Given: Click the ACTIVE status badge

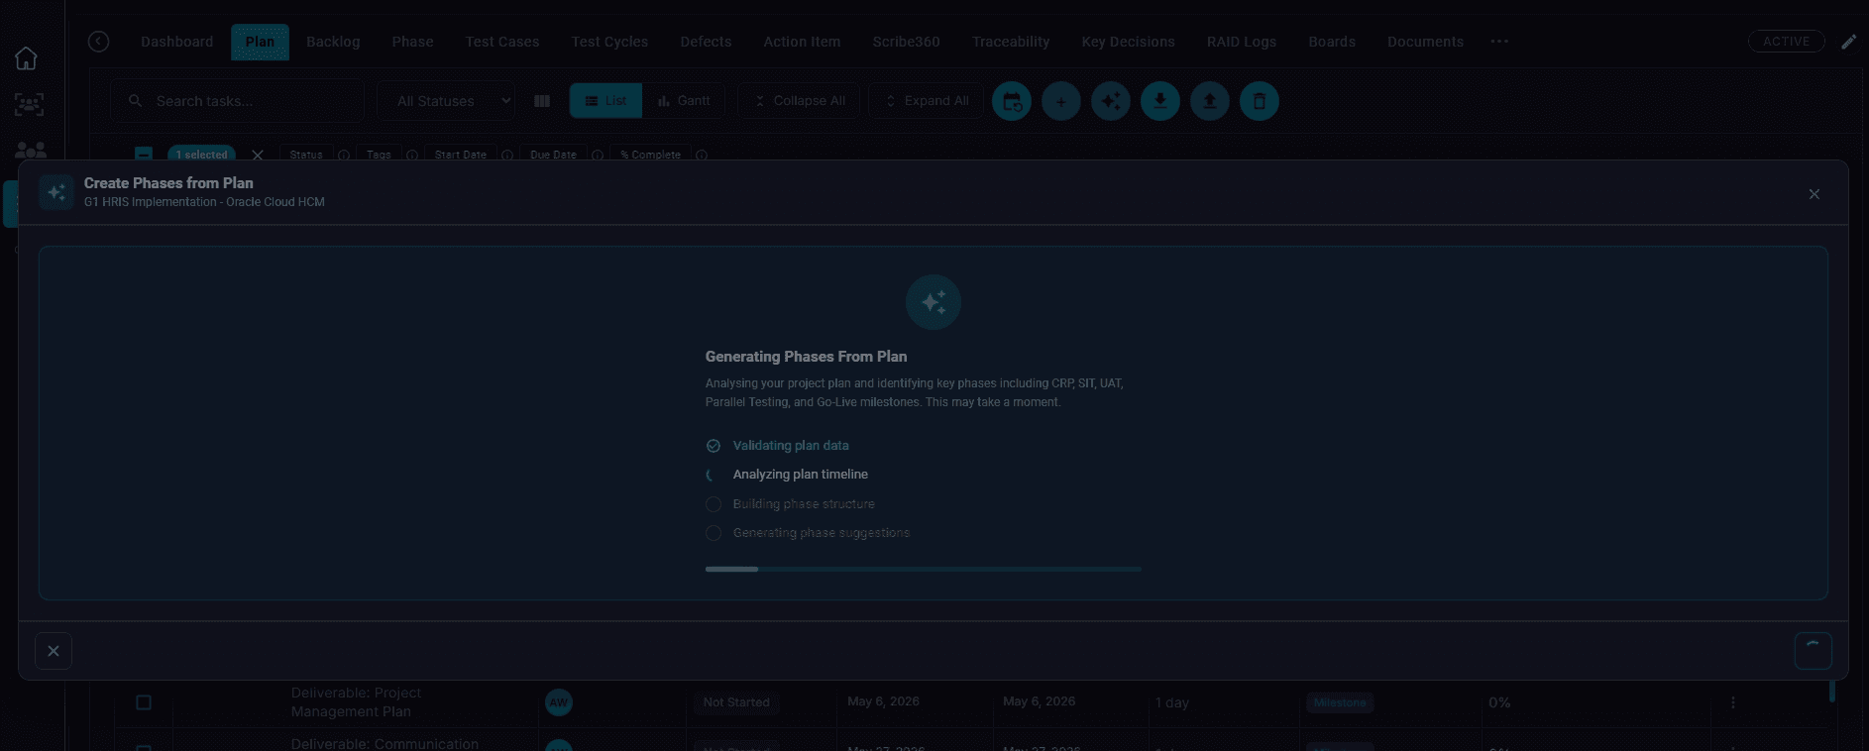Looking at the screenshot, I should (x=1786, y=42).
